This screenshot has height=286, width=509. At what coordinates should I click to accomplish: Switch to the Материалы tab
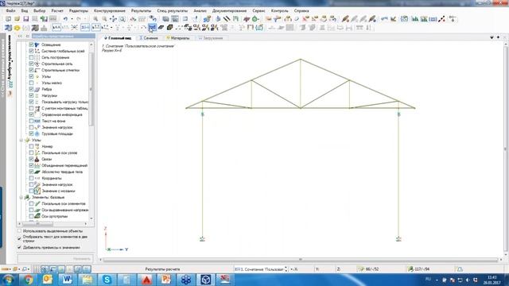pos(178,38)
